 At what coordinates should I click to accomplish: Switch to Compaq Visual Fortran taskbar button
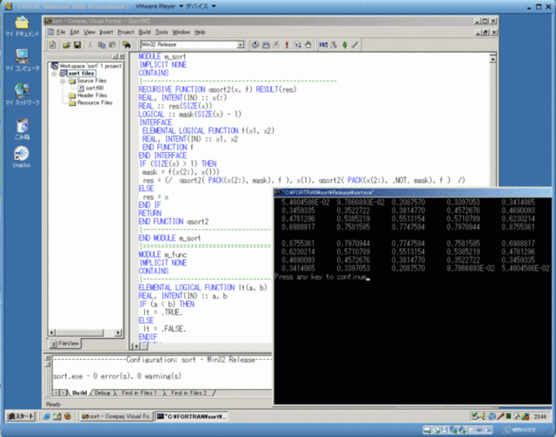pos(116,416)
